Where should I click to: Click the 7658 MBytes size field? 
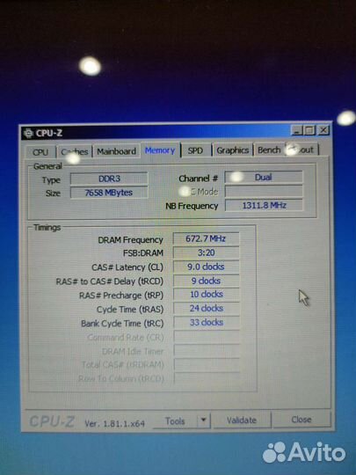(109, 193)
